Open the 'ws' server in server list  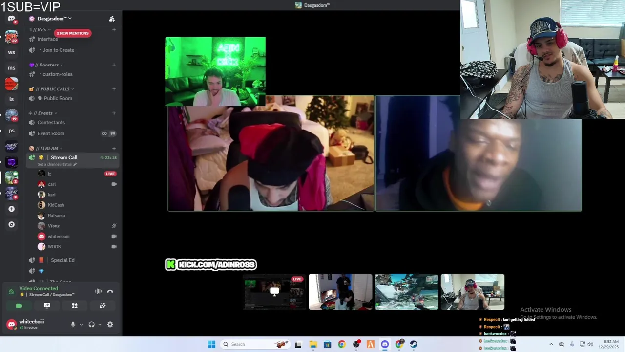click(x=11, y=52)
